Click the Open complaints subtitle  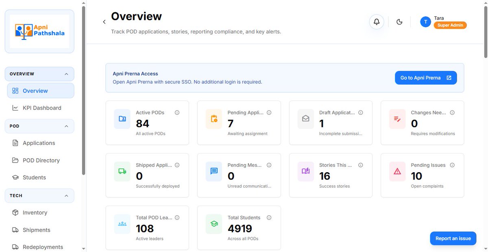coord(427,186)
